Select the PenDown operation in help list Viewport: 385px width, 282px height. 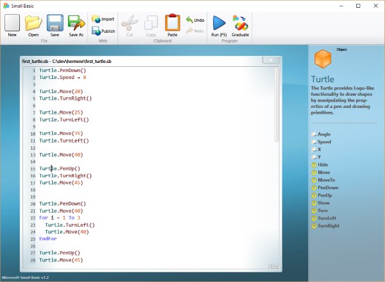click(325, 188)
